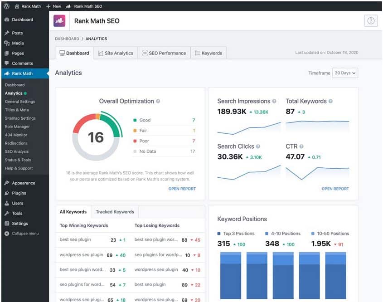Click the optimization score donut chart
This screenshot has width=383, height=302.
[x=97, y=136]
